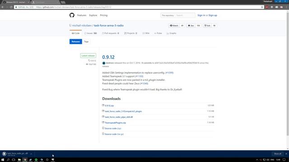The width and height of the screenshot is (289, 162).
Task: Open the stargazers count beside Star
Action: pos(198,26)
